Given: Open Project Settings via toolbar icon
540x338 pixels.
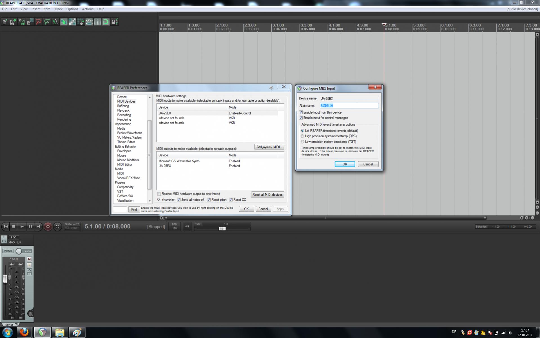Looking at the screenshot, I should click(x=30, y=22).
